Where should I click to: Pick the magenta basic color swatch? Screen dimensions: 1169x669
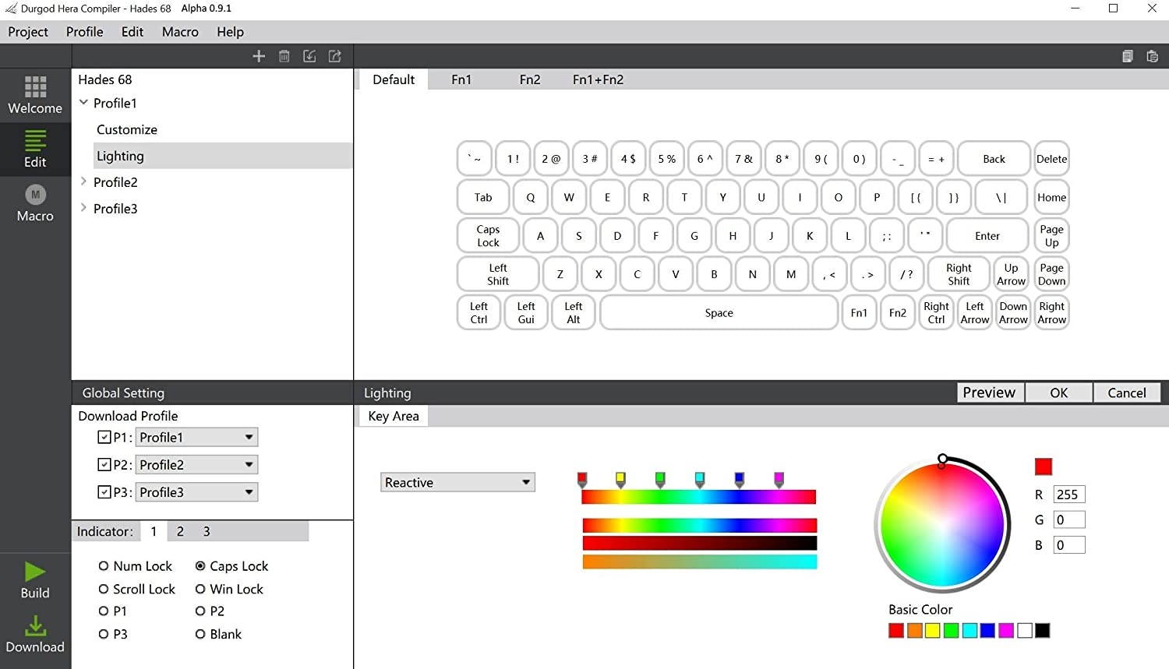coord(1005,630)
